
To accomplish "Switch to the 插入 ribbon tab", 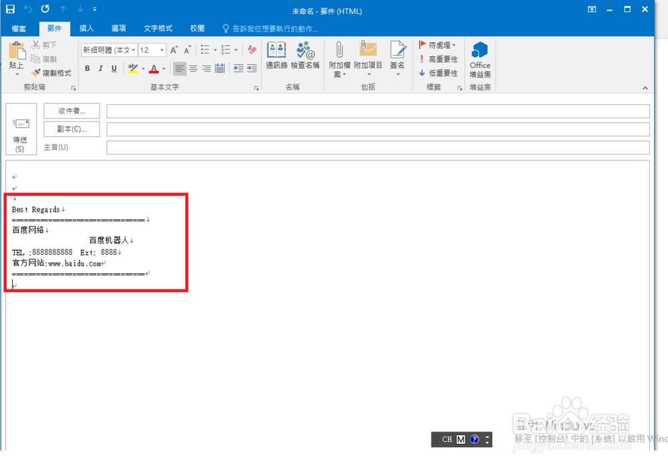I will (x=86, y=29).
